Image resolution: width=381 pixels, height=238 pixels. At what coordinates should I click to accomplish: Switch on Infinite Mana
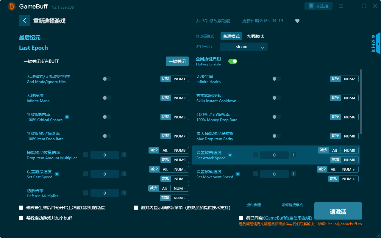(x=107, y=98)
